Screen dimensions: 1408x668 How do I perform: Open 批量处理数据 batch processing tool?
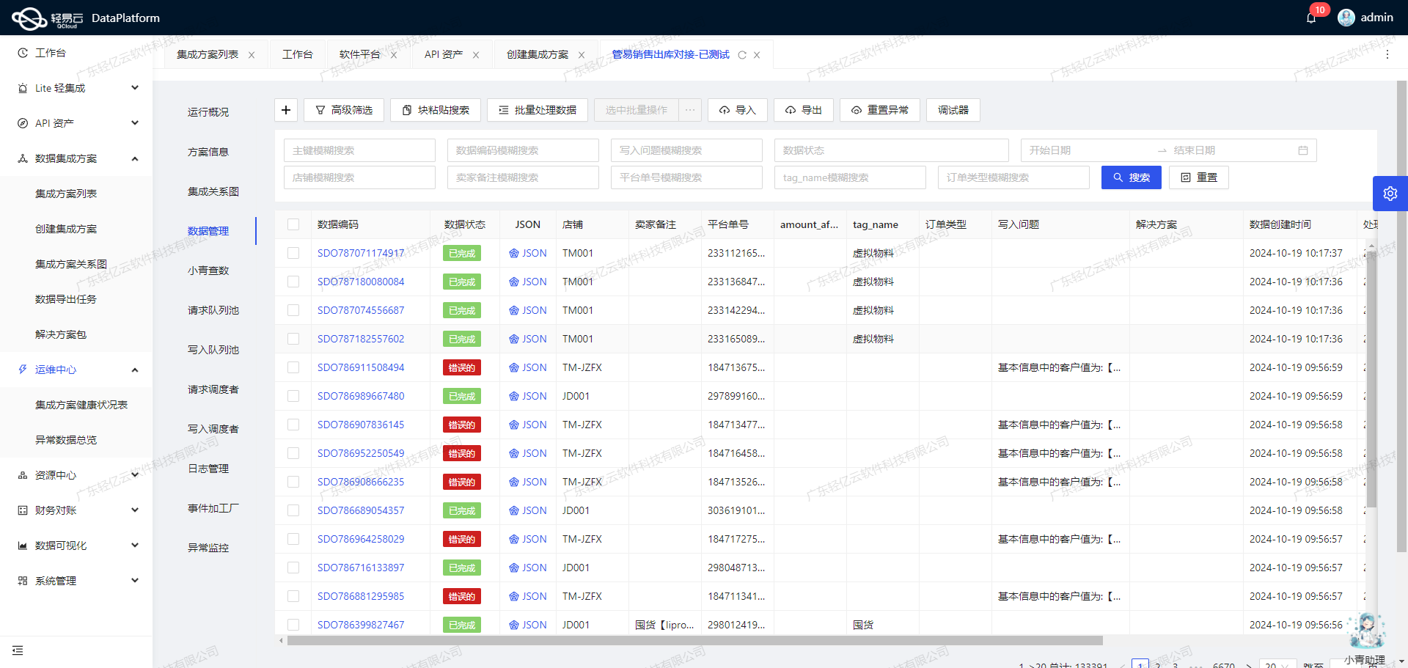click(538, 110)
